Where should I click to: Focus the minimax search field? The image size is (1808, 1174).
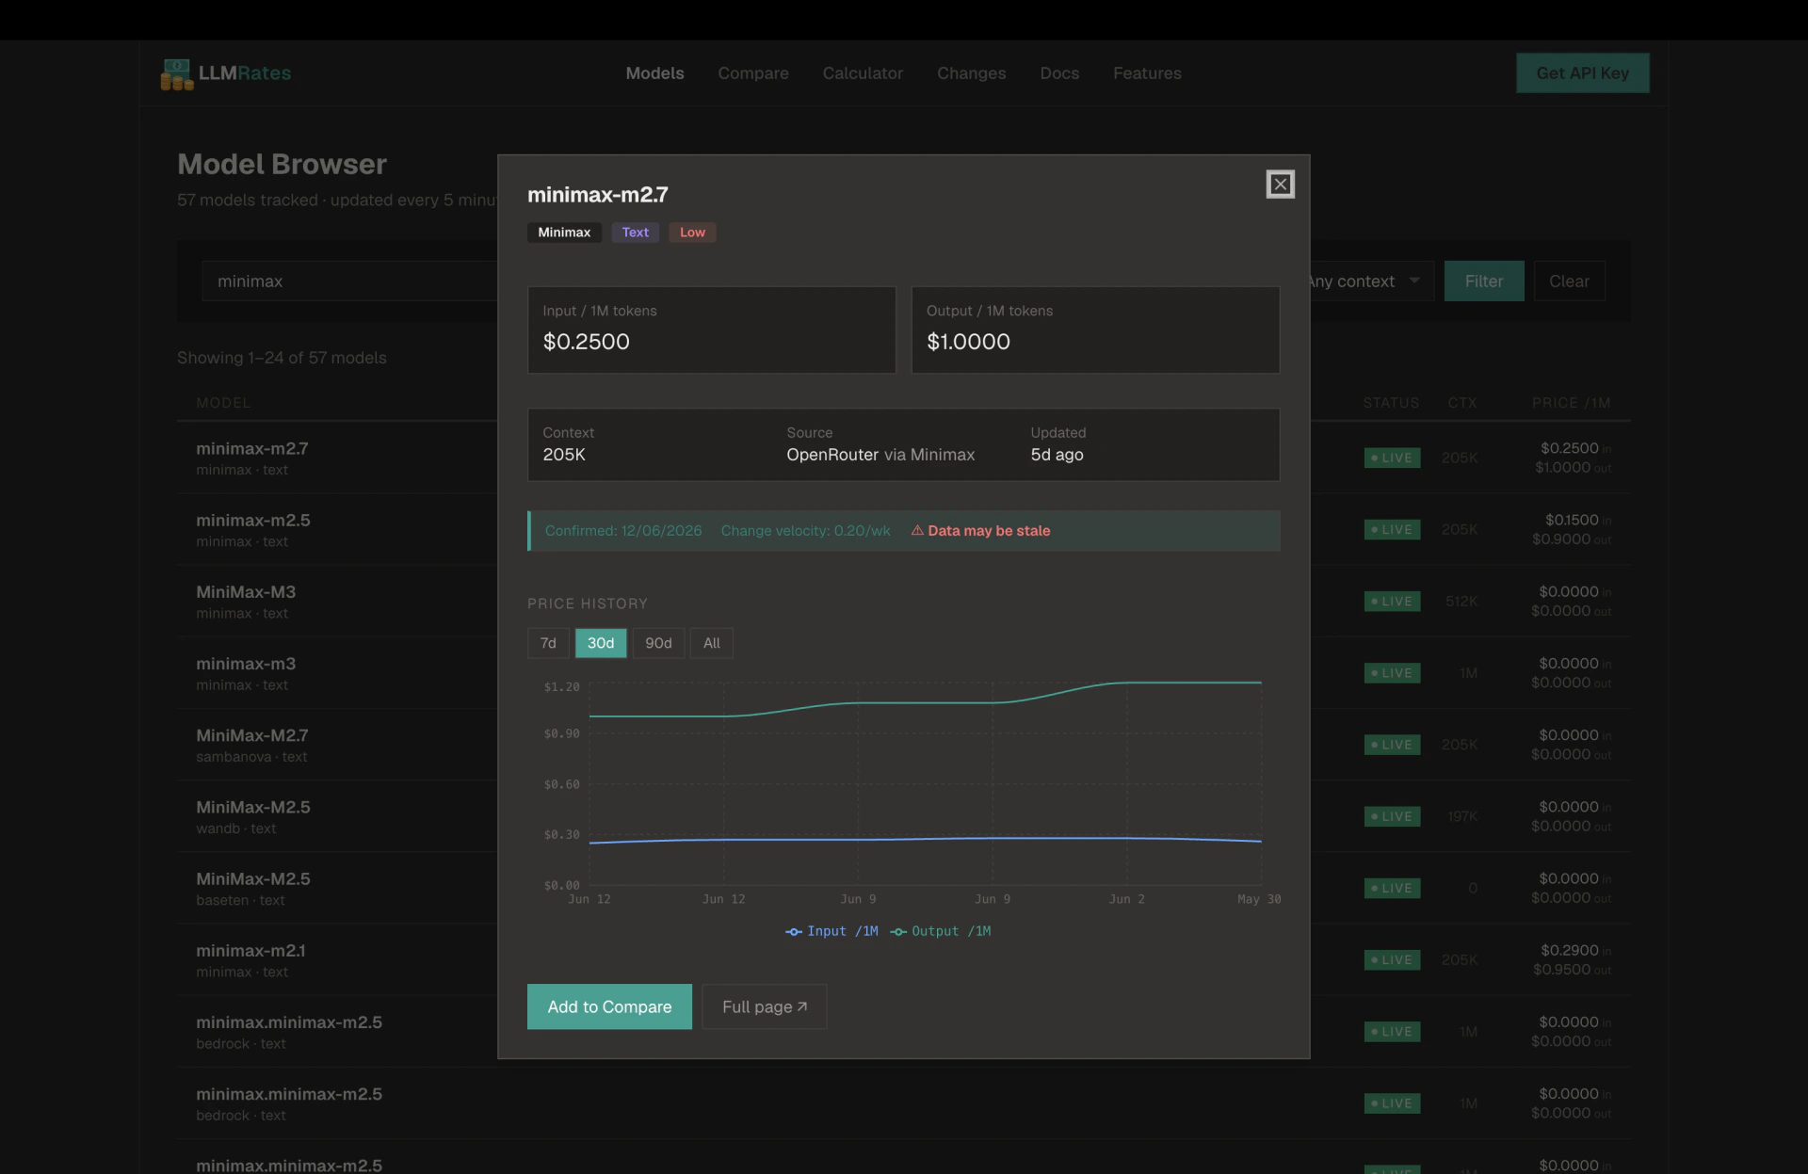(349, 281)
